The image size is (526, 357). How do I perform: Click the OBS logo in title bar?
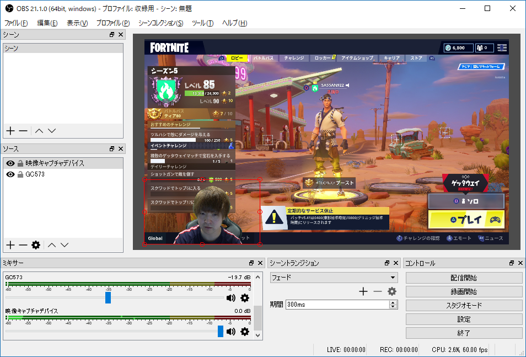9,8
